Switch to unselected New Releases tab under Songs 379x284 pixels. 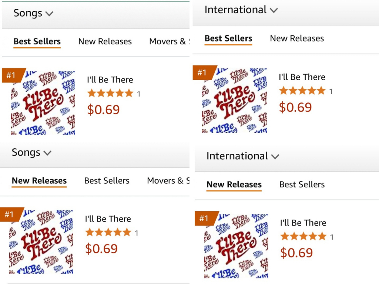click(105, 41)
